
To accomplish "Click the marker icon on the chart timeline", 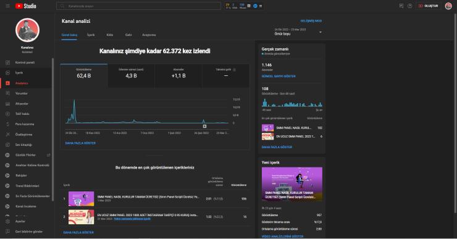I will 204,126.
